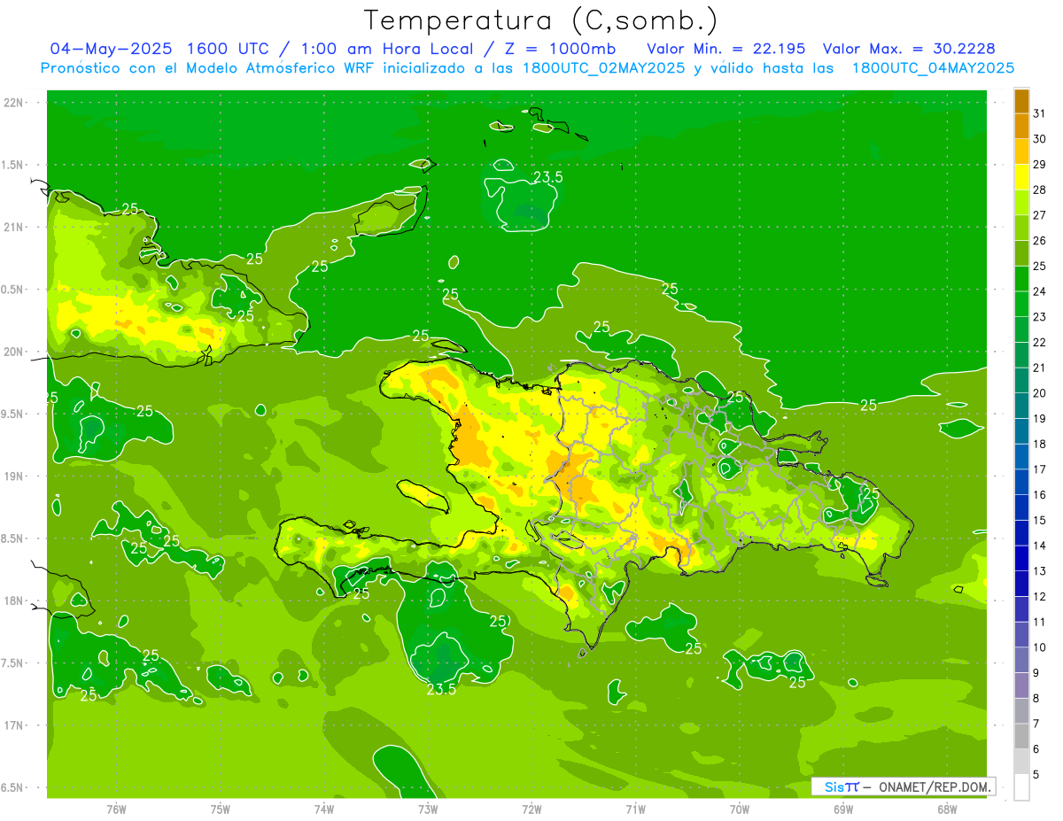The width and height of the screenshot is (1063, 821).
Task: Click the latitude label "19N"
Action: (13, 476)
